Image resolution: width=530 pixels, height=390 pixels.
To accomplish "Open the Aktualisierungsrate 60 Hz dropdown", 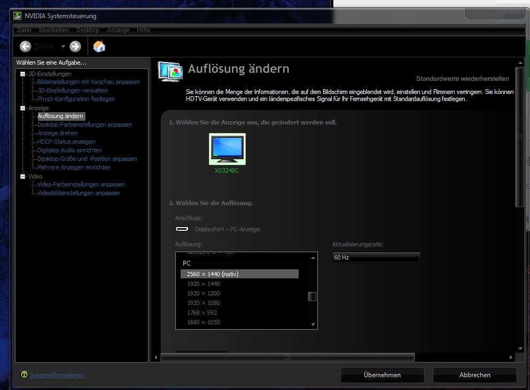I will point(376,258).
